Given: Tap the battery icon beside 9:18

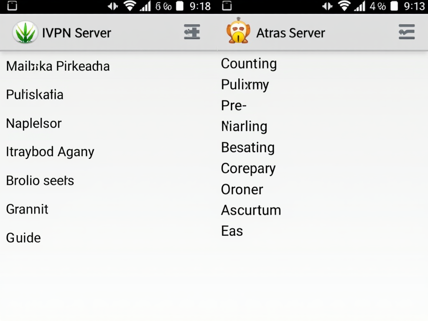Looking at the screenshot, I should (180, 6).
